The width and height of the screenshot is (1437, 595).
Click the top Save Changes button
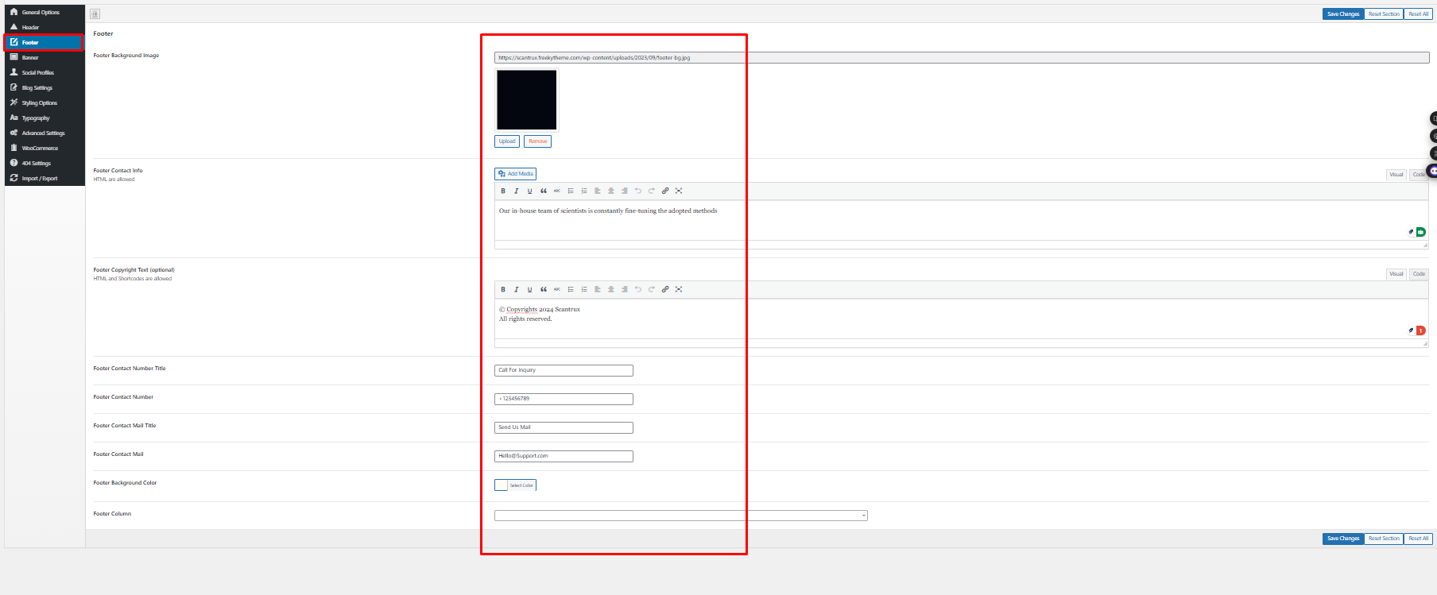tap(1342, 14)
